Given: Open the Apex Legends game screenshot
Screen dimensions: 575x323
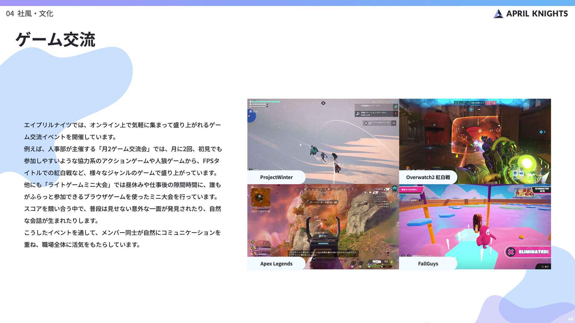Looking at the screenshot, I should click(x=323, y=227).
